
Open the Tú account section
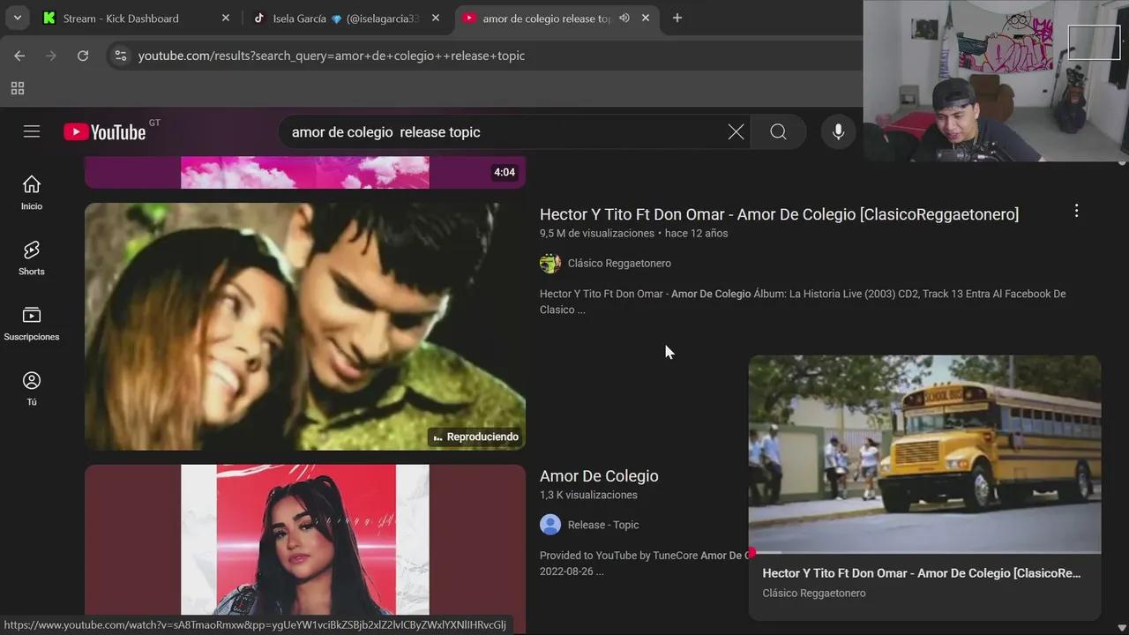point(32,388)
